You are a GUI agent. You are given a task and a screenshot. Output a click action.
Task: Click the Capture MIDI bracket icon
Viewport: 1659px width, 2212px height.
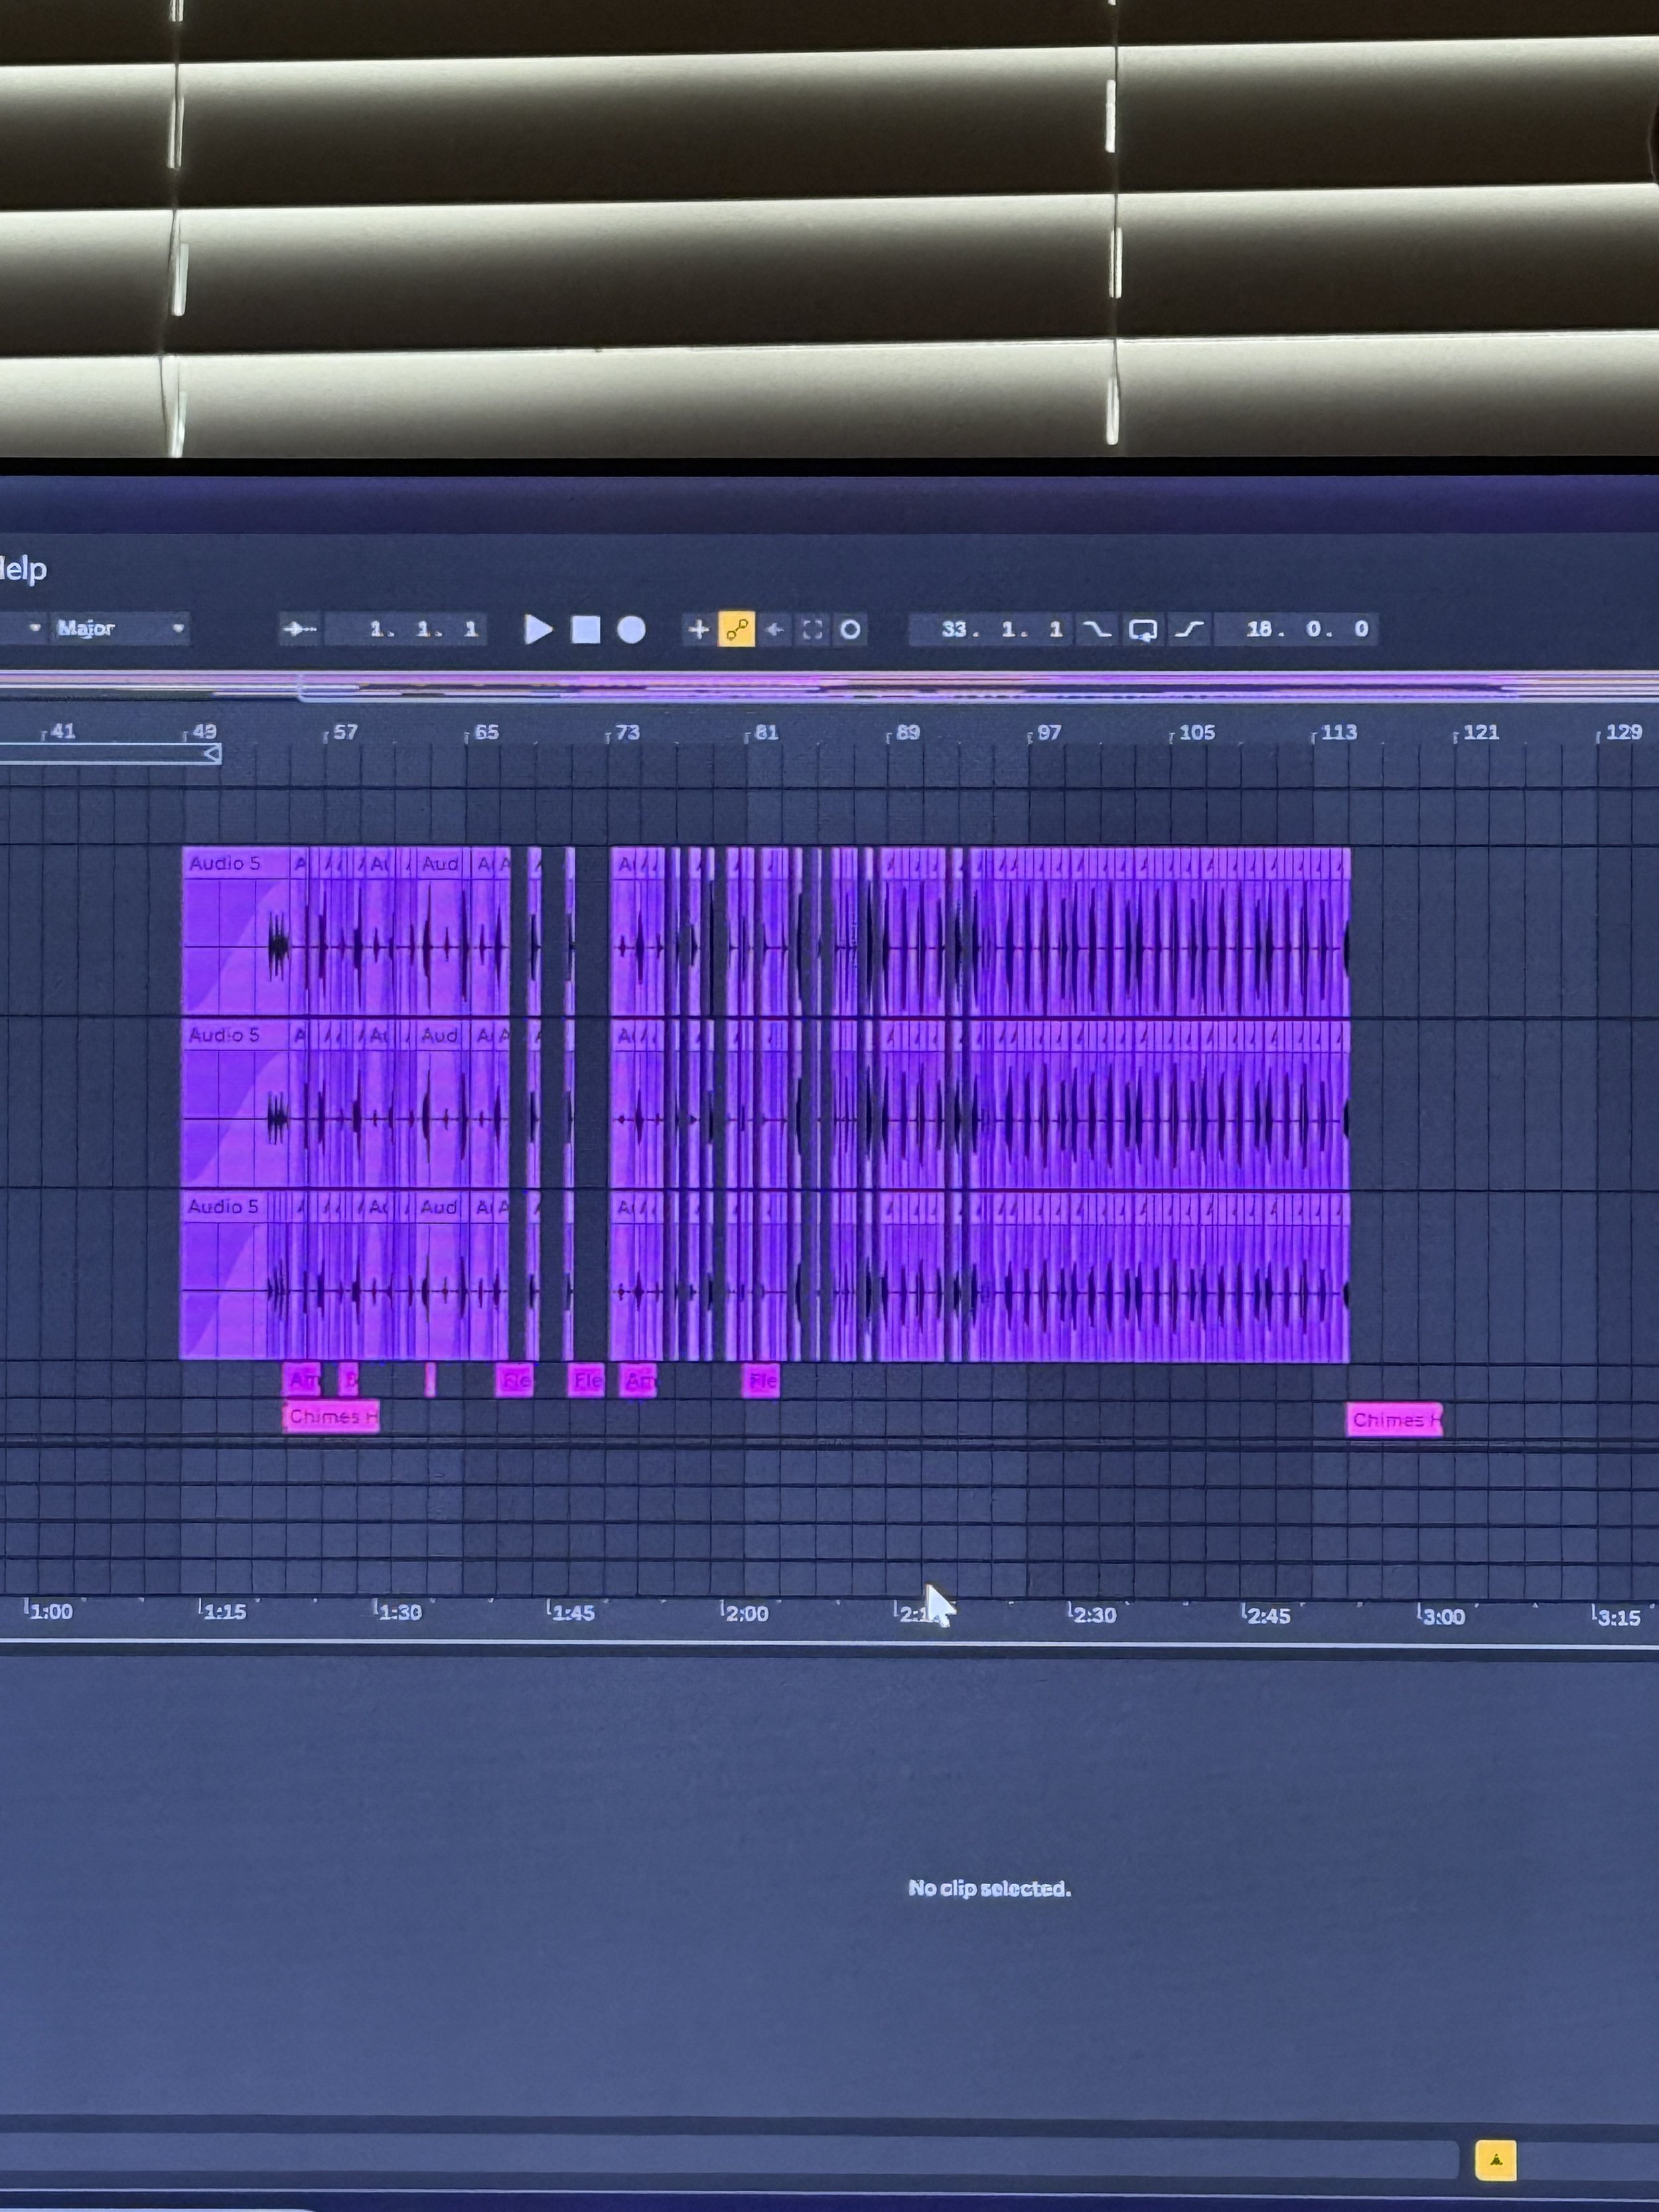(x=812, y=629)
